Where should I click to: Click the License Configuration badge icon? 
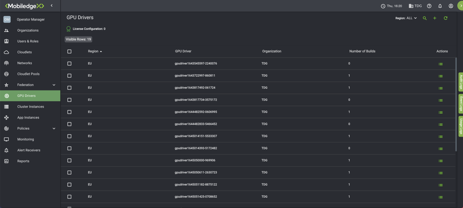coord(69,29)
